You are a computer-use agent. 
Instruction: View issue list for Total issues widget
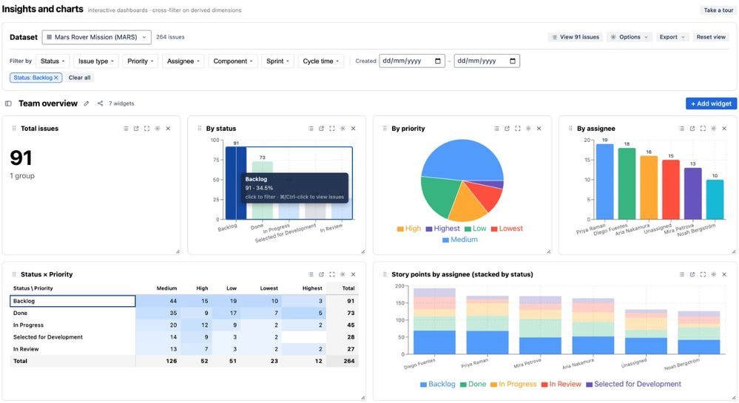pyautogui.click(x=126, y=129)
